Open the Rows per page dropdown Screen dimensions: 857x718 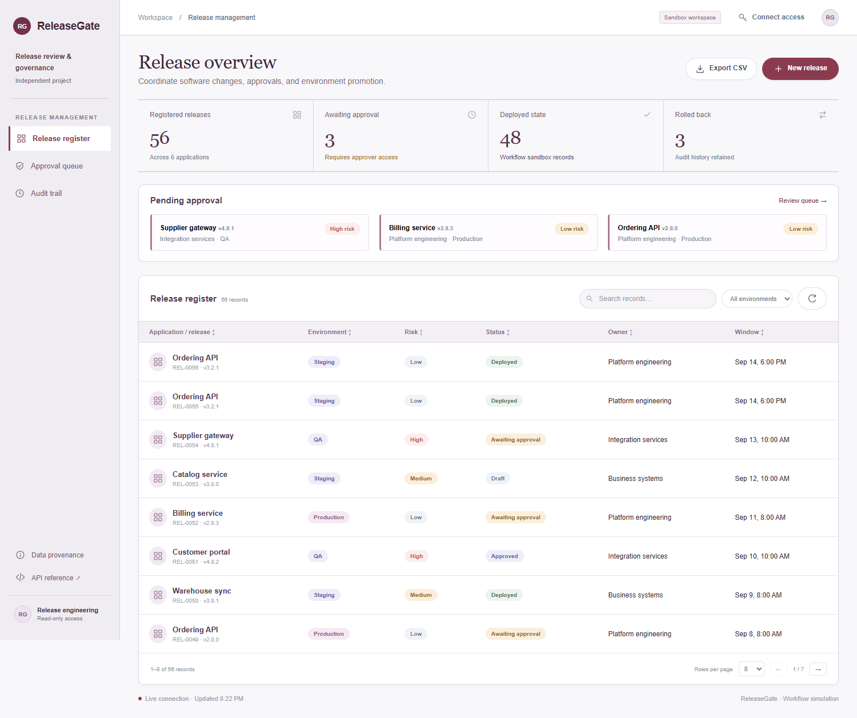(x=751, y=669)
